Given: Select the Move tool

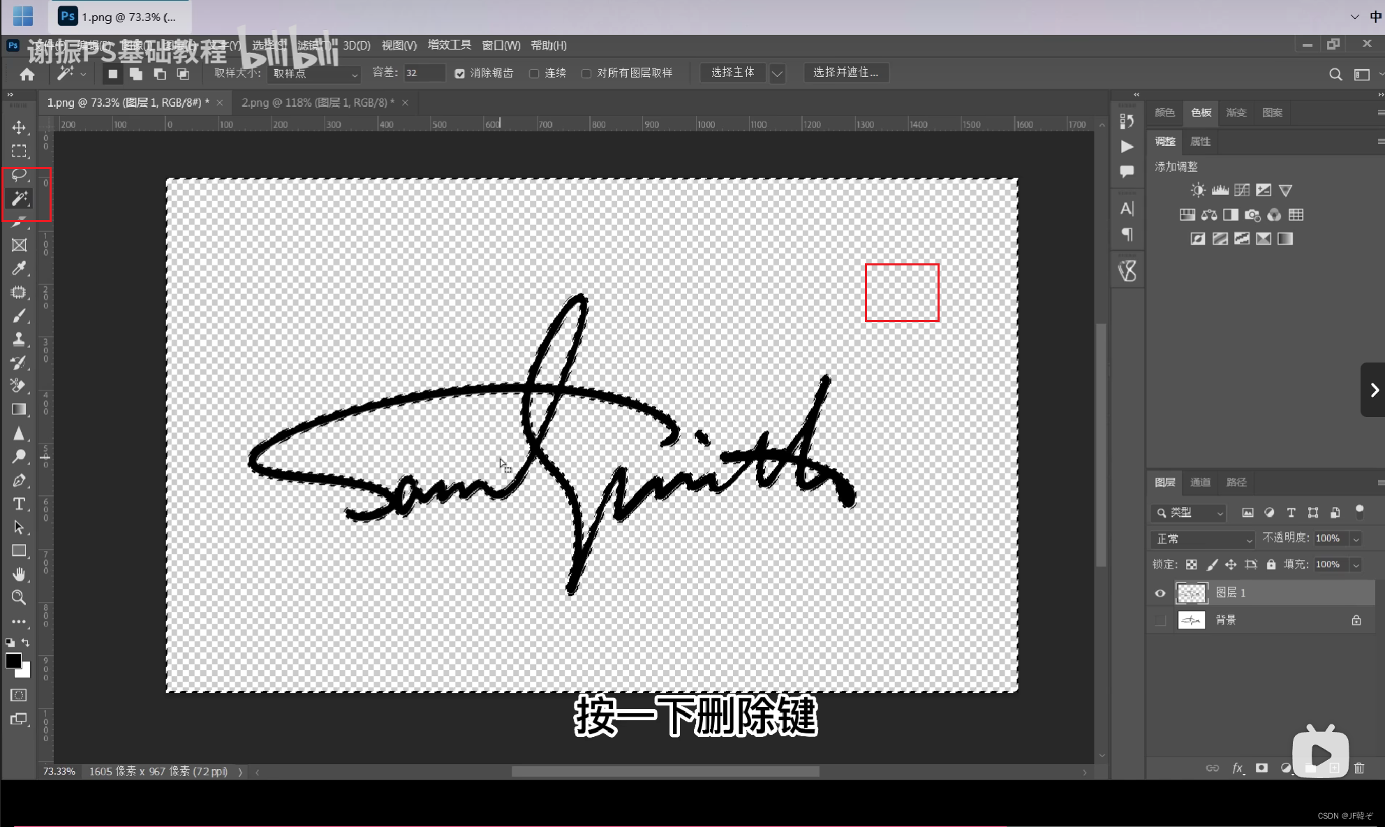Looking at the screenshot, I should tap(19, 127).
